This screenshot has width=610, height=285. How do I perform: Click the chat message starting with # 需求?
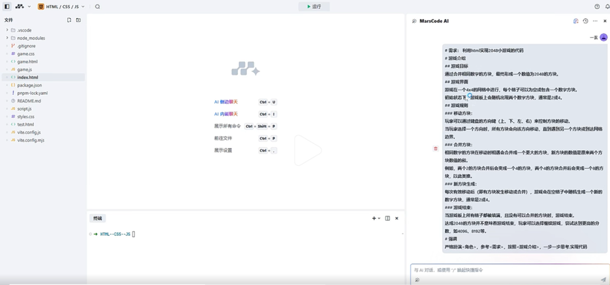[524, 148]
